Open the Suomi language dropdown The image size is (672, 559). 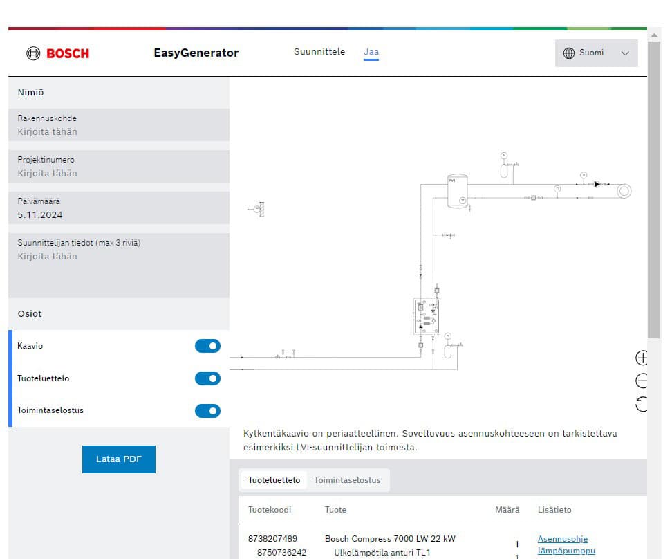pos(596,53)
